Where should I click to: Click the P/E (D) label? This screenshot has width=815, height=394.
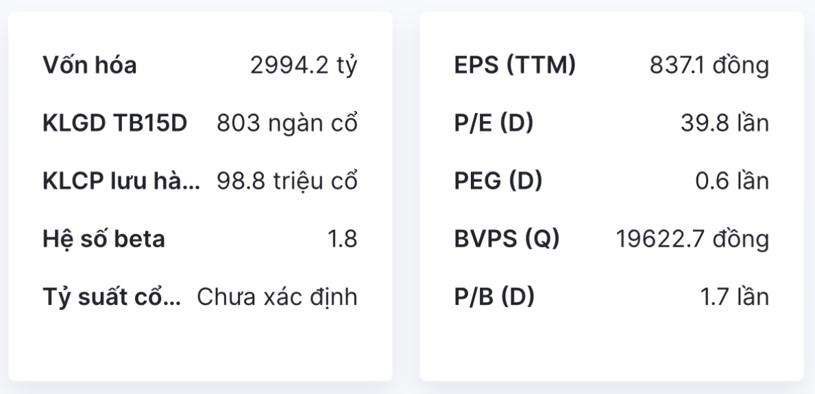494,124
